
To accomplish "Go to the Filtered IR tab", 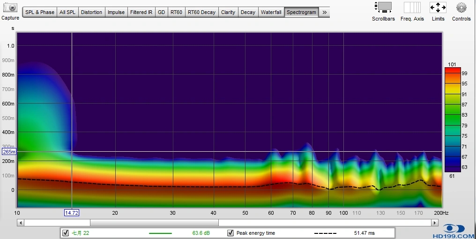I will [141, 12].
